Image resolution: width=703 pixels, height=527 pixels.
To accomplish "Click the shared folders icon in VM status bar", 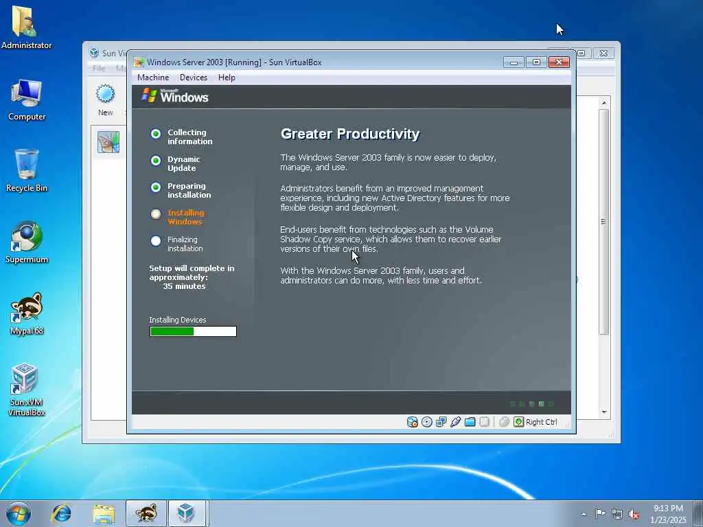I will [x=470, y=422].
